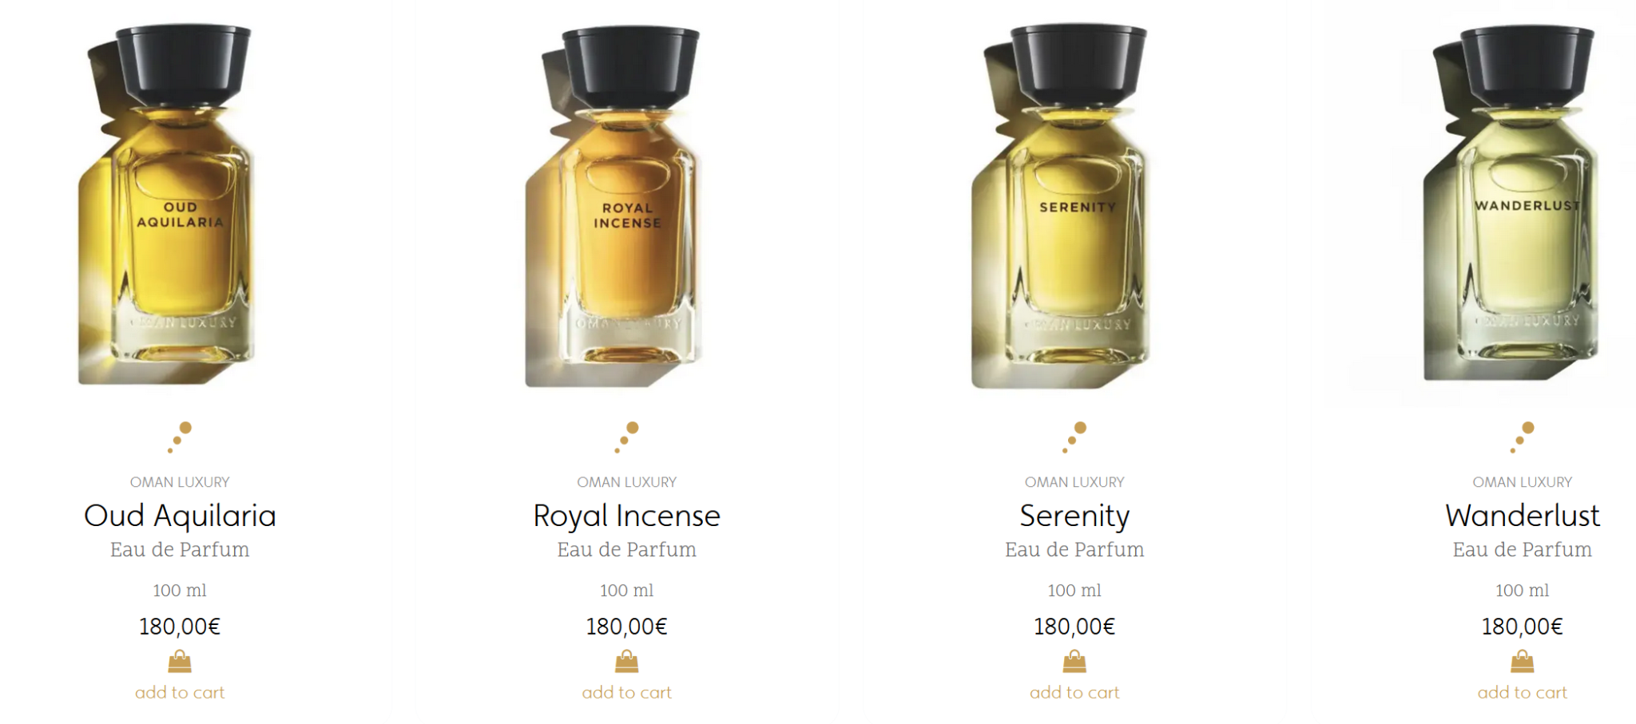Click the shopping bag icon under Wanderlust
The image size is (1636, 724).
pos(1523,662)
